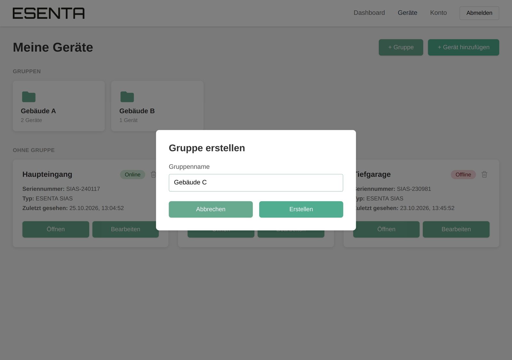Viewport: 512px width, 360px height.
Task: Open the Haupteingang device with Öffnen
Action: point(56,229)
